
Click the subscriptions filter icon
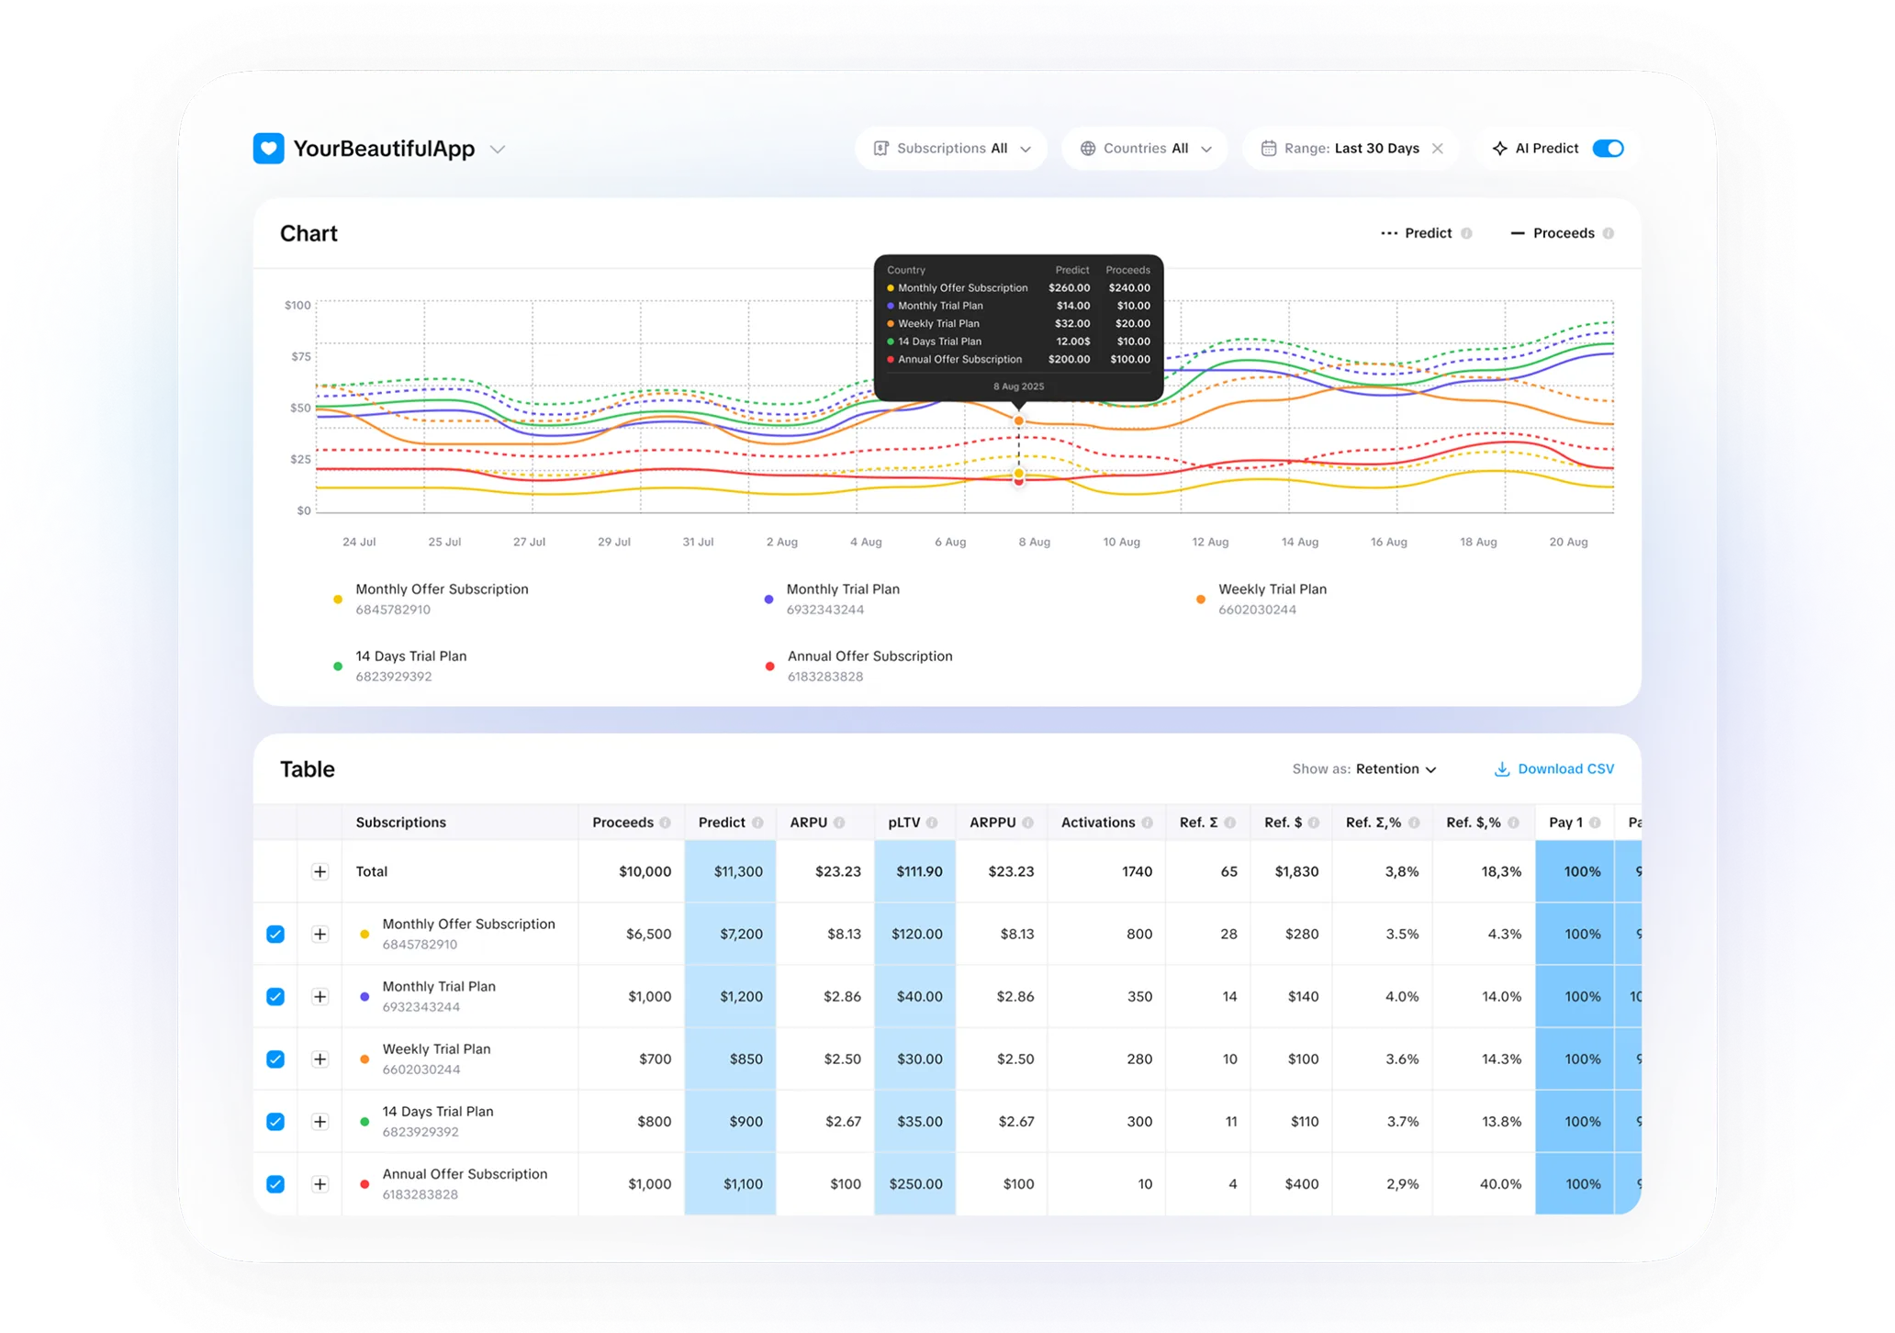[x=880, y=148]
